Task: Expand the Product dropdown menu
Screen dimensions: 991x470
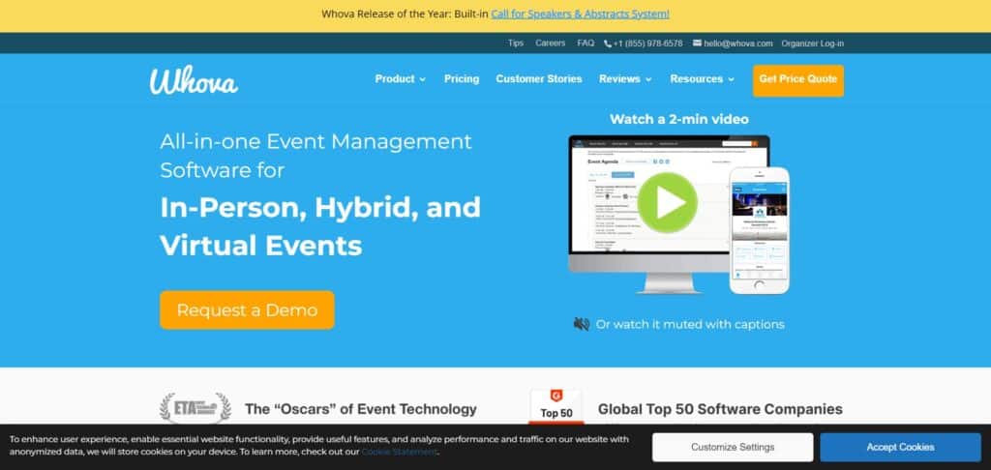Action: click(x=400, y=79)
